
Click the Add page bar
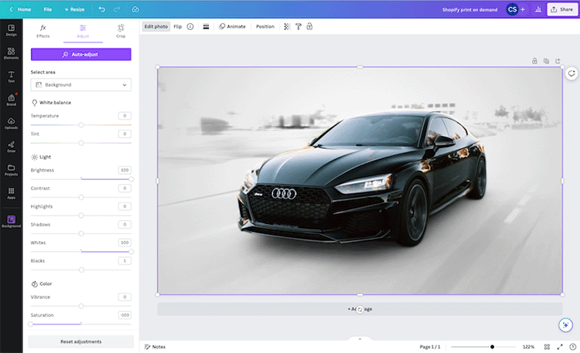point(360,309)
